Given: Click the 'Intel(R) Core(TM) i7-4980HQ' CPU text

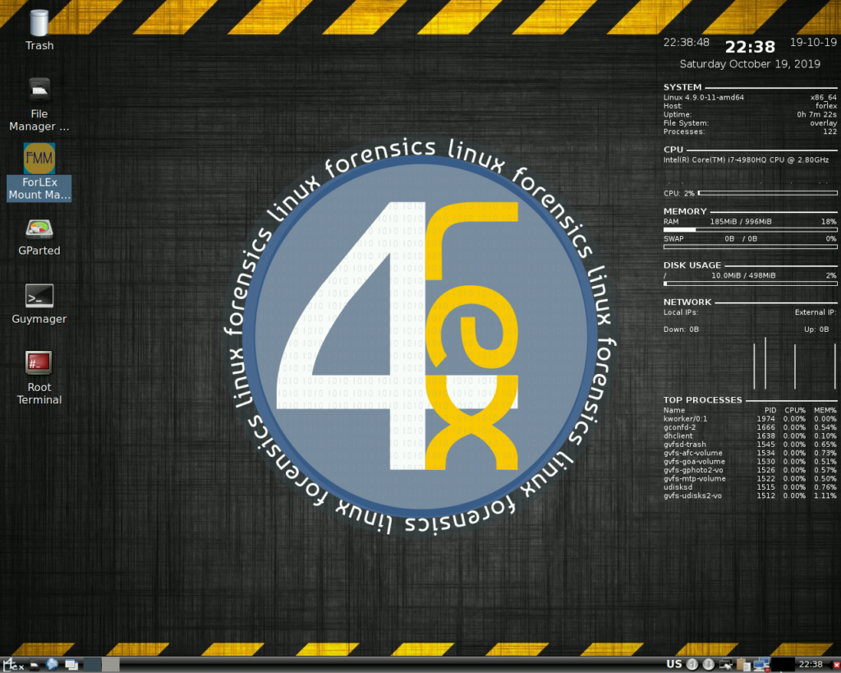Looking at the screenshot, I should pyautogui.click(x=746, y=160).
